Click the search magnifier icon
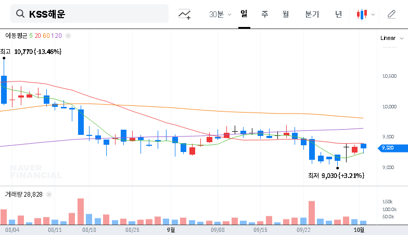Screen dimensions: 408x235 pos(20,14)
